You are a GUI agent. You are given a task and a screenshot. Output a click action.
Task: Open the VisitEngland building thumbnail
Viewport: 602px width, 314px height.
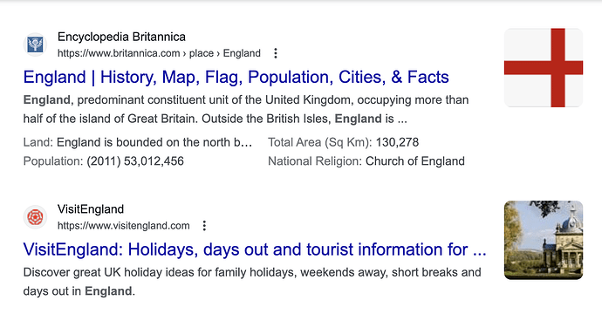(544, 240)
